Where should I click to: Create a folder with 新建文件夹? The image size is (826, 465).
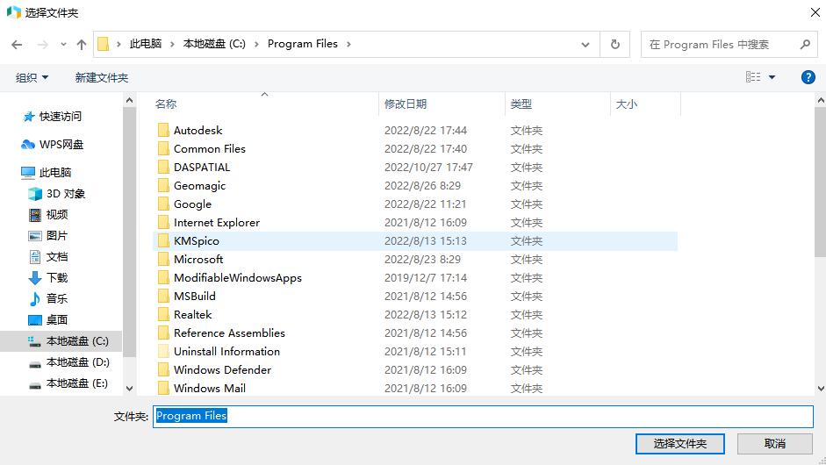coord(102,78)
